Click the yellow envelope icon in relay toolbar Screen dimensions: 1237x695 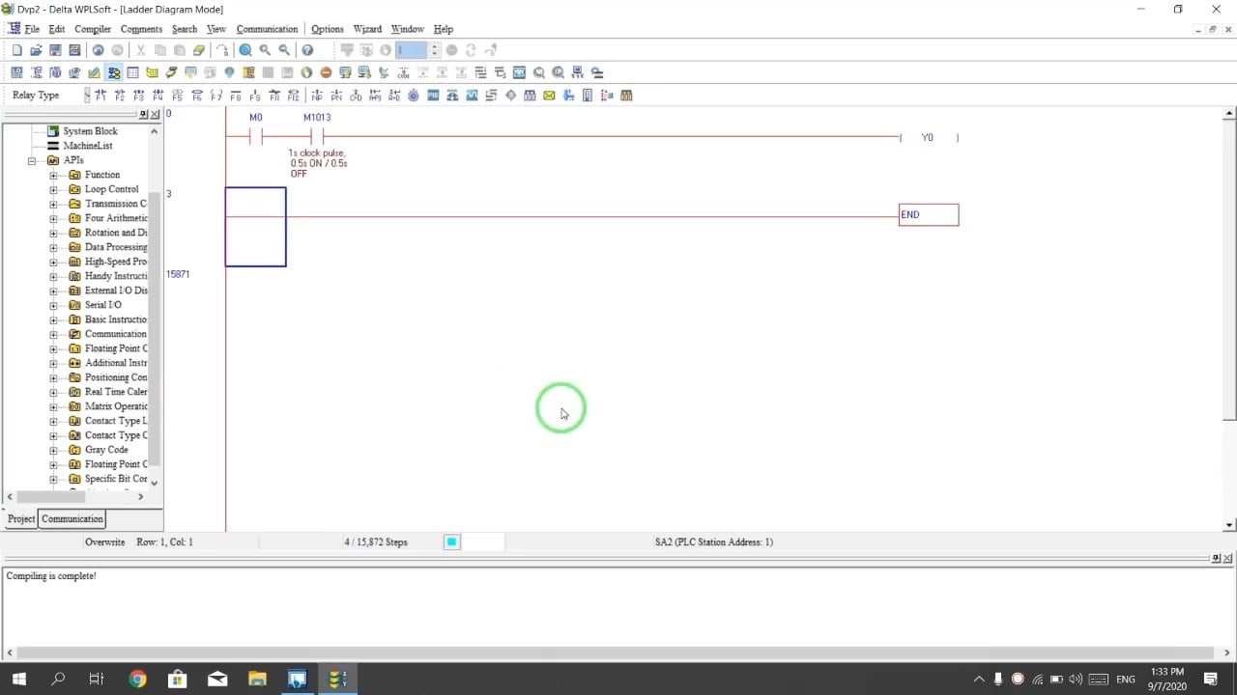[549, 95]
